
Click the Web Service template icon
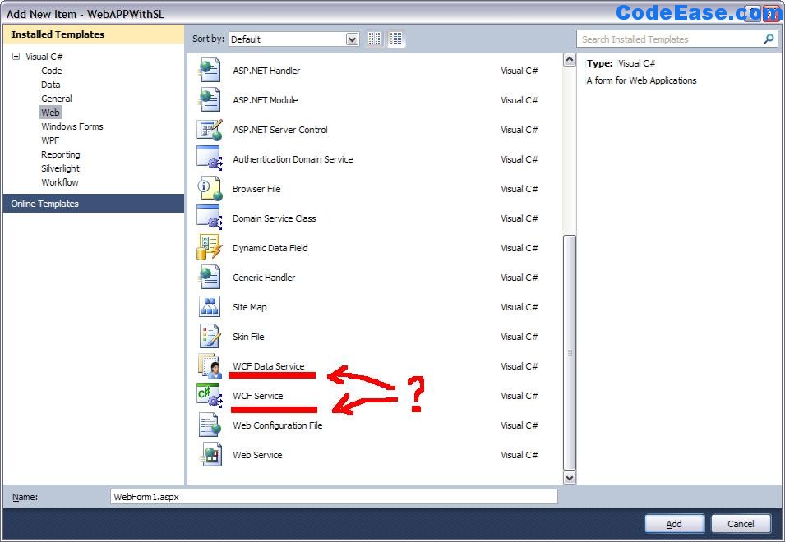[210, 455]
